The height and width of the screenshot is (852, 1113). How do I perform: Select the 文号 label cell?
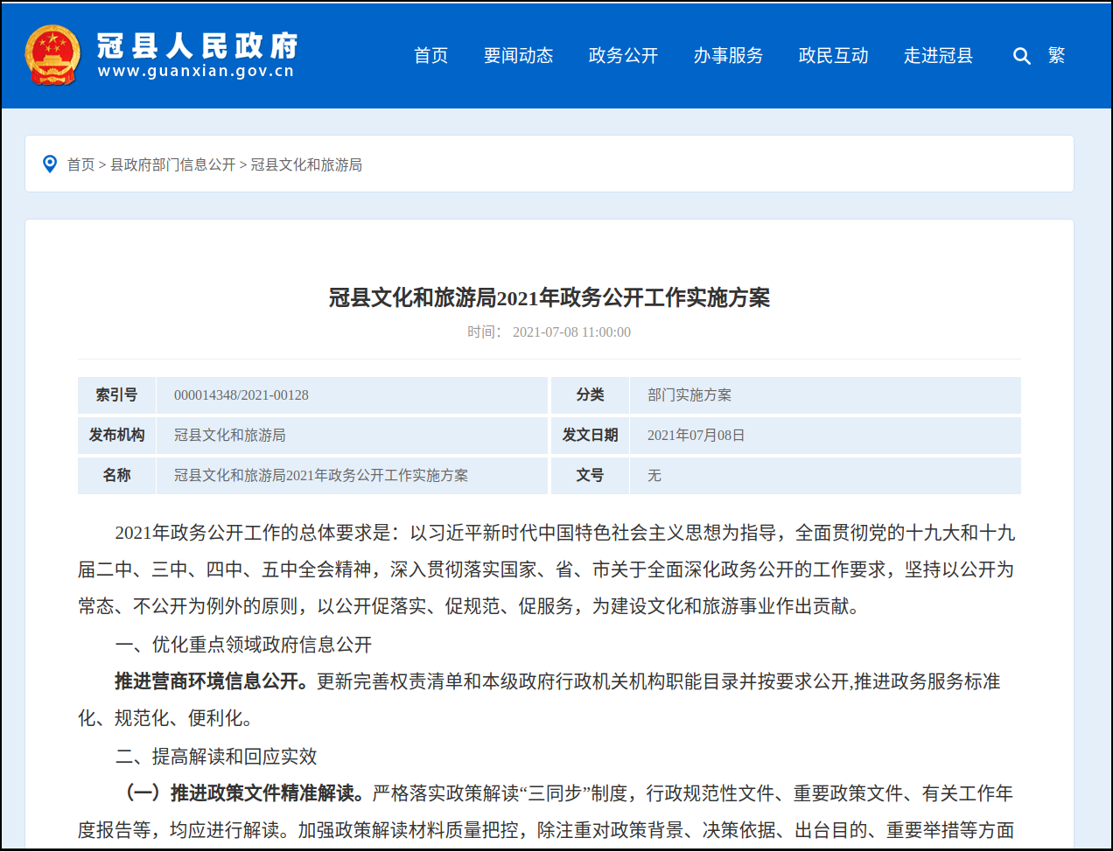[x=590, y=475]
